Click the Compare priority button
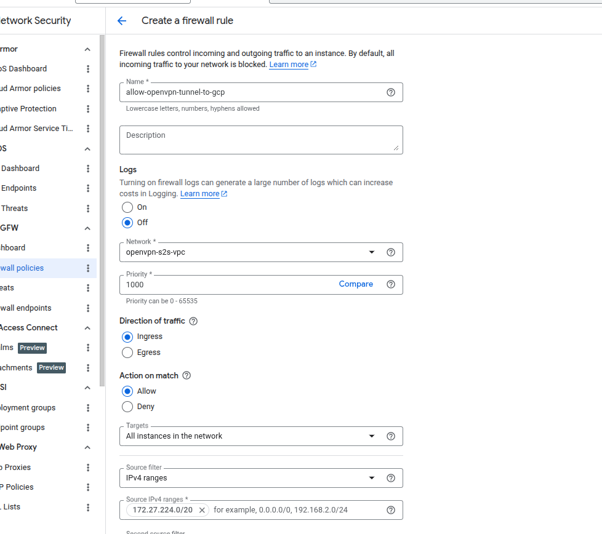The image size is (602, 534). point(356,284)
